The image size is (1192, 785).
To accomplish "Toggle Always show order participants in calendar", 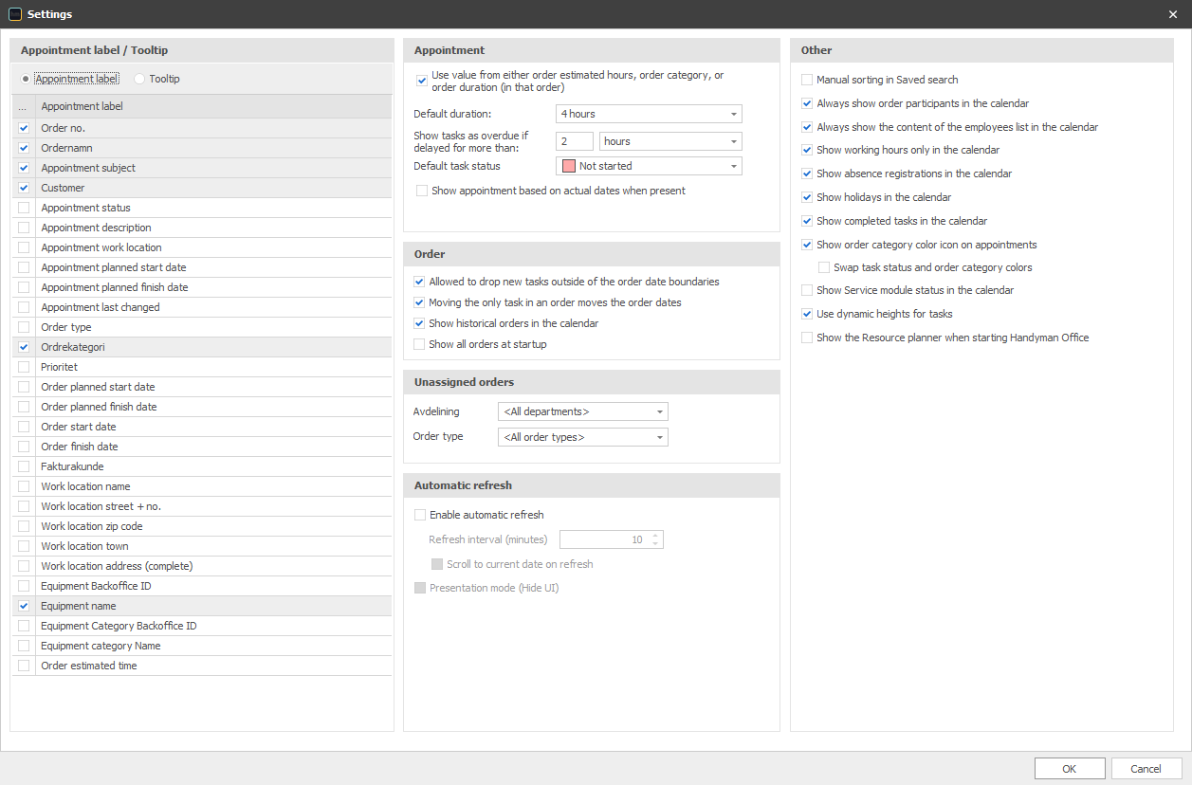I will [807, 103].
